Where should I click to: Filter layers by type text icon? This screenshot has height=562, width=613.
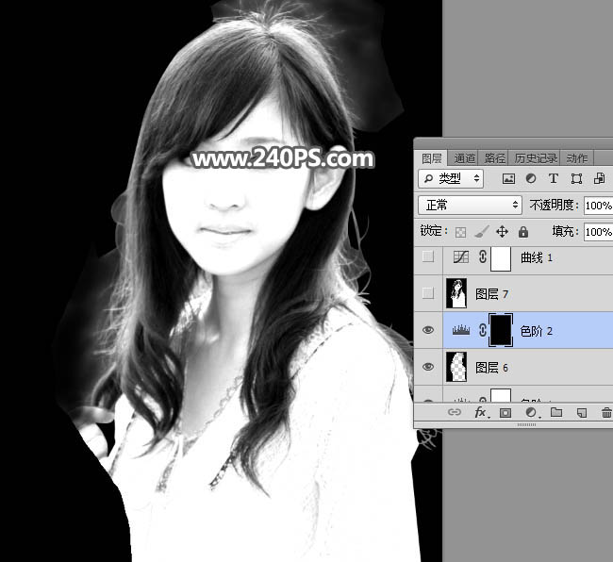point(554,178)
